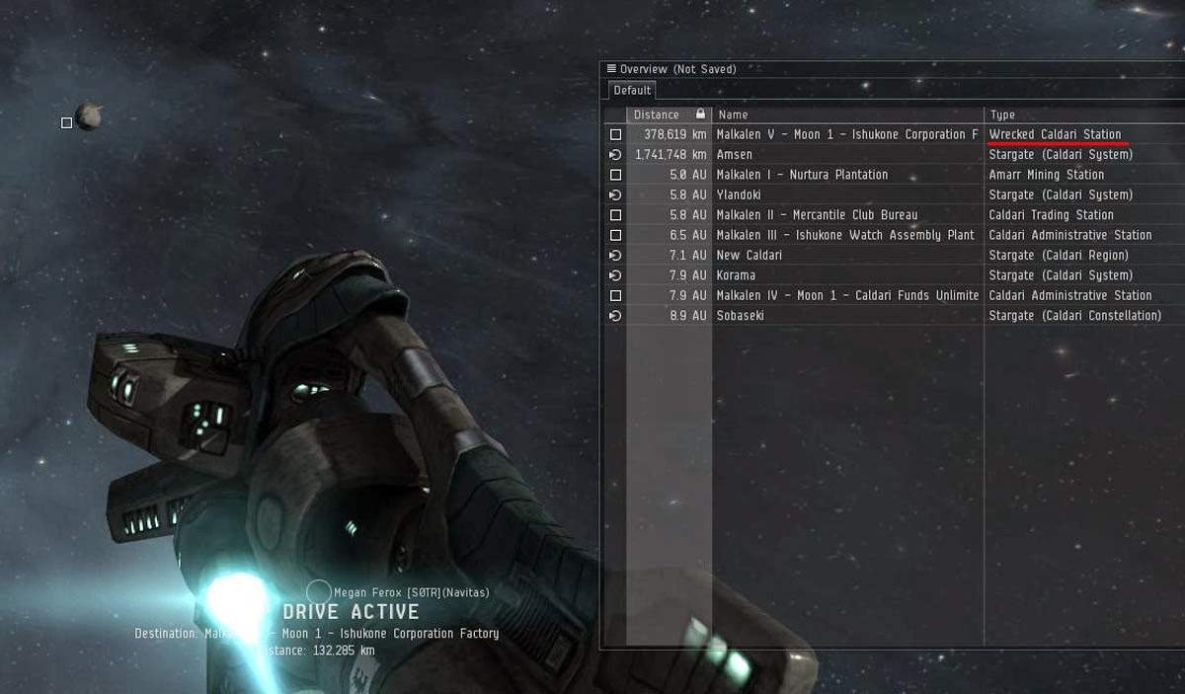Image resolution: width=1185 pixels, height=694 pixels.
Task: Switch to the Default overview tab
Action: (x=632, y=90)
